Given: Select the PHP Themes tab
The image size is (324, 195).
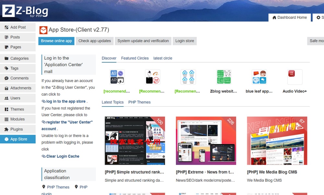Looking at the screenshot, I should [139, 102].
